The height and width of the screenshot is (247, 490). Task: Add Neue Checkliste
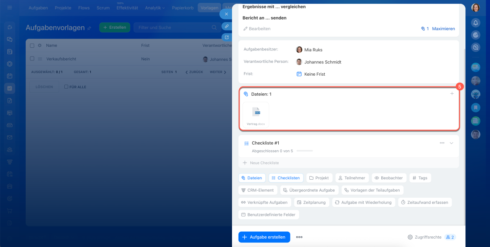click(261, 163)
